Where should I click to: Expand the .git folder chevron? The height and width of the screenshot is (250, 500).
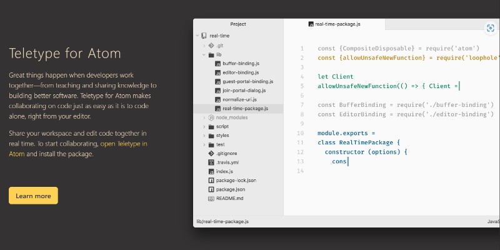click(x=204, y=46)
